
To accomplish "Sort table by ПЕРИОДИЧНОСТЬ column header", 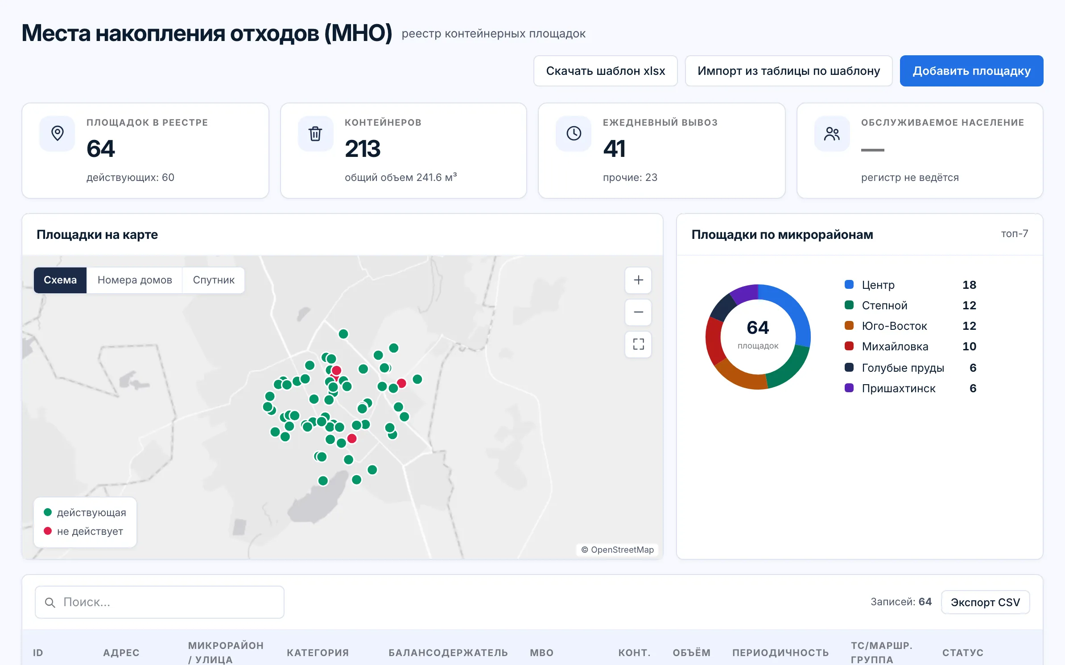I will pyautogui.click(x=780, y=653).
